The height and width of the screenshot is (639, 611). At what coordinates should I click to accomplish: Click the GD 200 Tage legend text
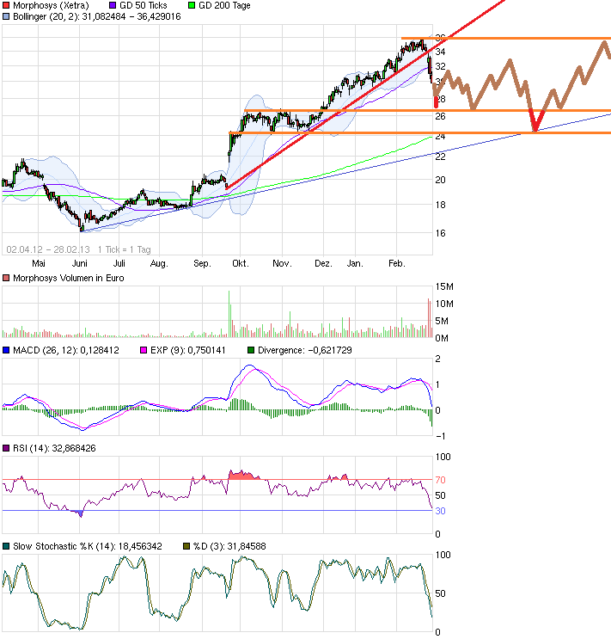click(x=227, y=6)
